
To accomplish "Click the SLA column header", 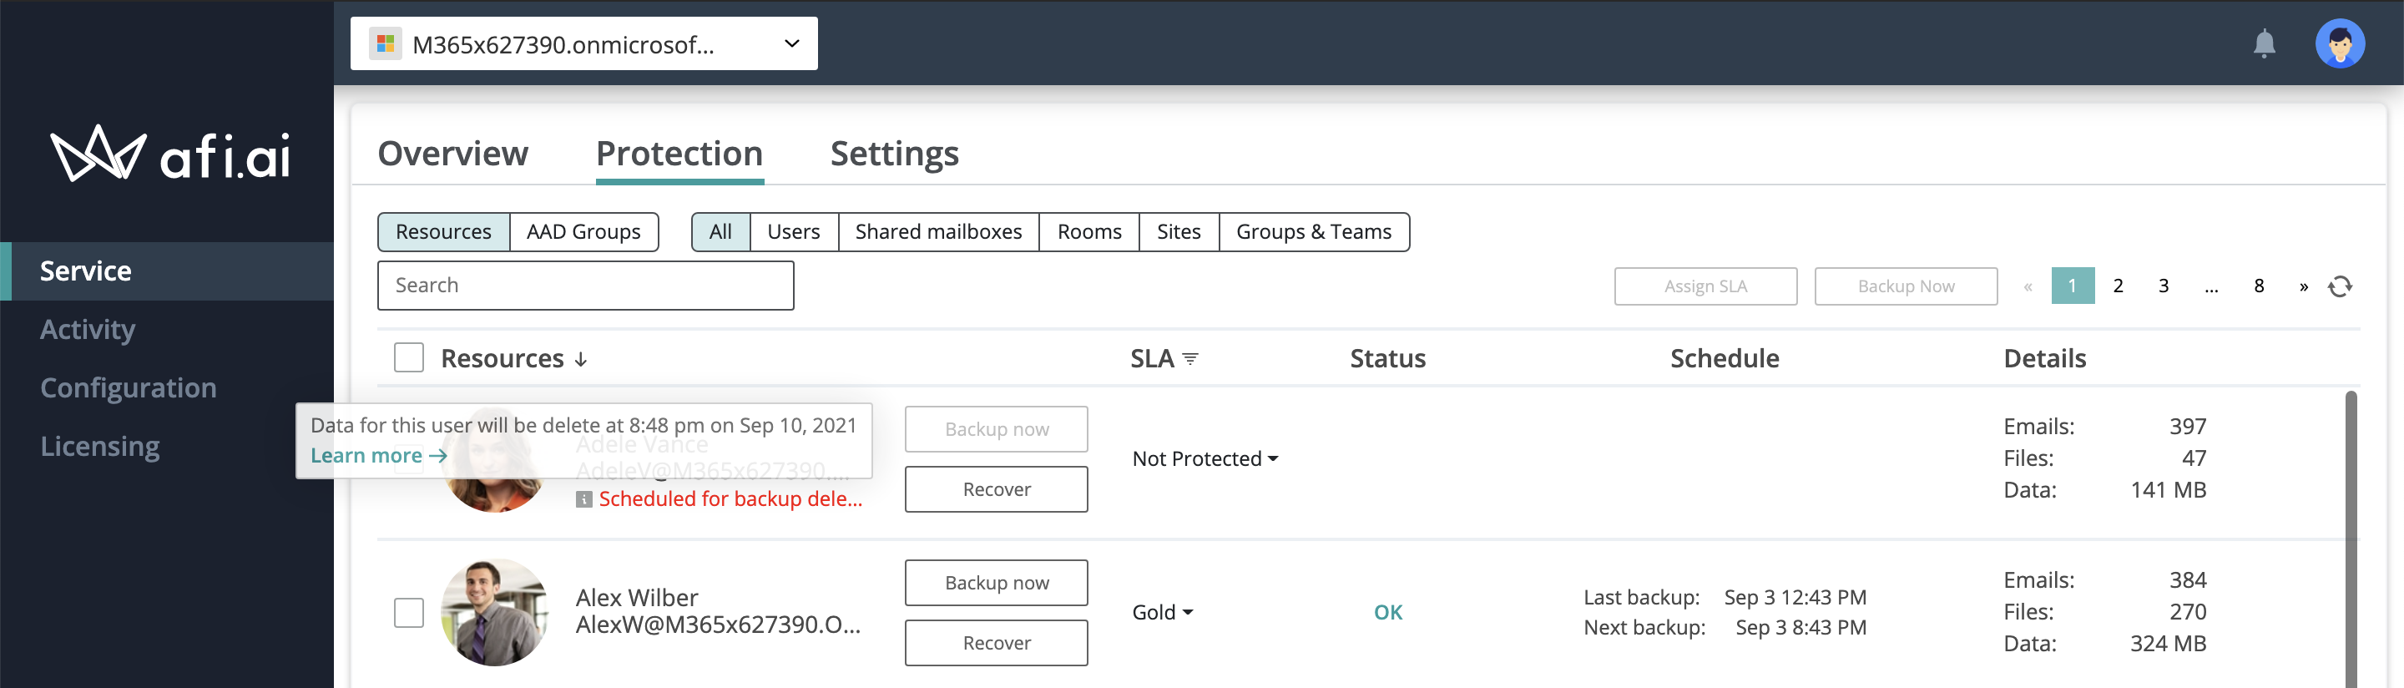I will click(x=1152, y=359).
